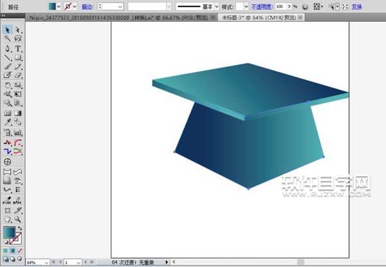Activate the Type tool
Screen dimensions: 386x267
[x=19, y=48]
